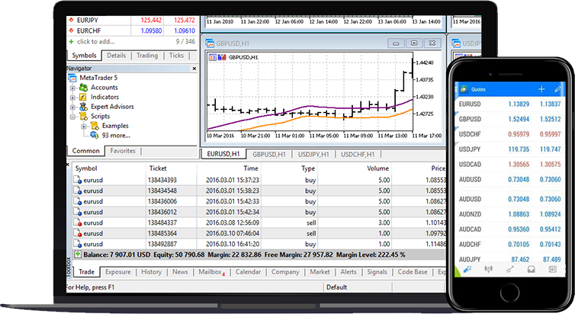Click the 'Default' profile in status bar

coord(336,287)
